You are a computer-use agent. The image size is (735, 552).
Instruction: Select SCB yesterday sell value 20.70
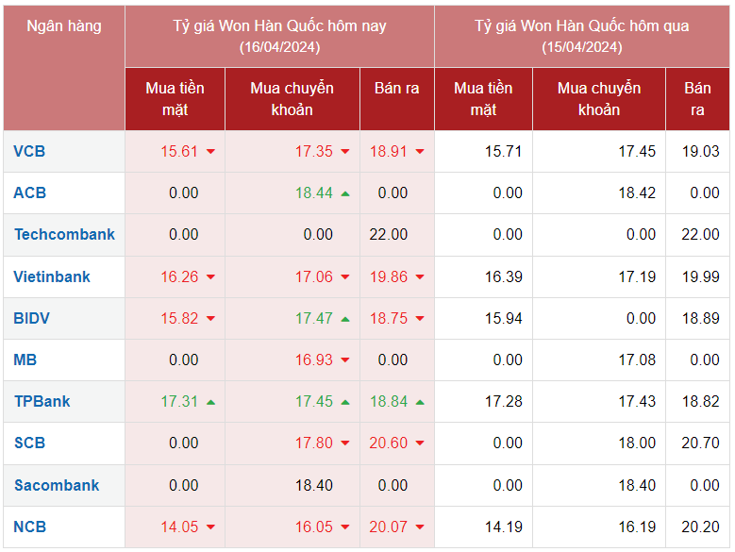[x=701, y=443]
